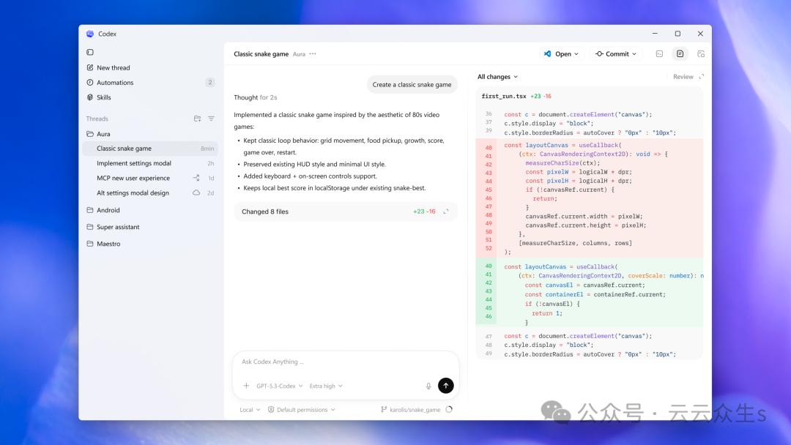Toggle the terminal panel icon
This screenshot has width=791, height=445.
pos(659,54)
